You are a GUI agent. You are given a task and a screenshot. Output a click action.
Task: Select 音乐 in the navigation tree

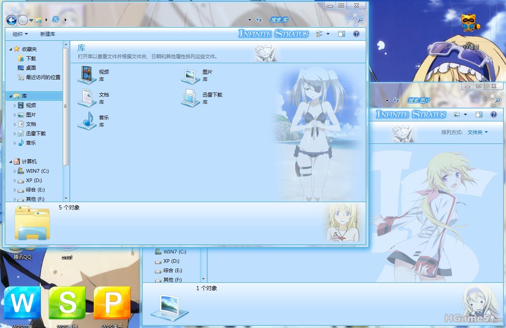tap(27, 143)
